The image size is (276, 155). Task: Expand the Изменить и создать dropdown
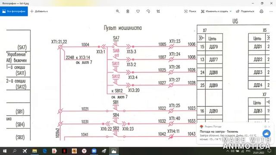pos(216,11)
